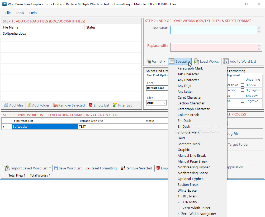This screenshot has height=217, width=265.
Task: Open the Import Saved Word List dropdown arrow
Action: point(50,168)
